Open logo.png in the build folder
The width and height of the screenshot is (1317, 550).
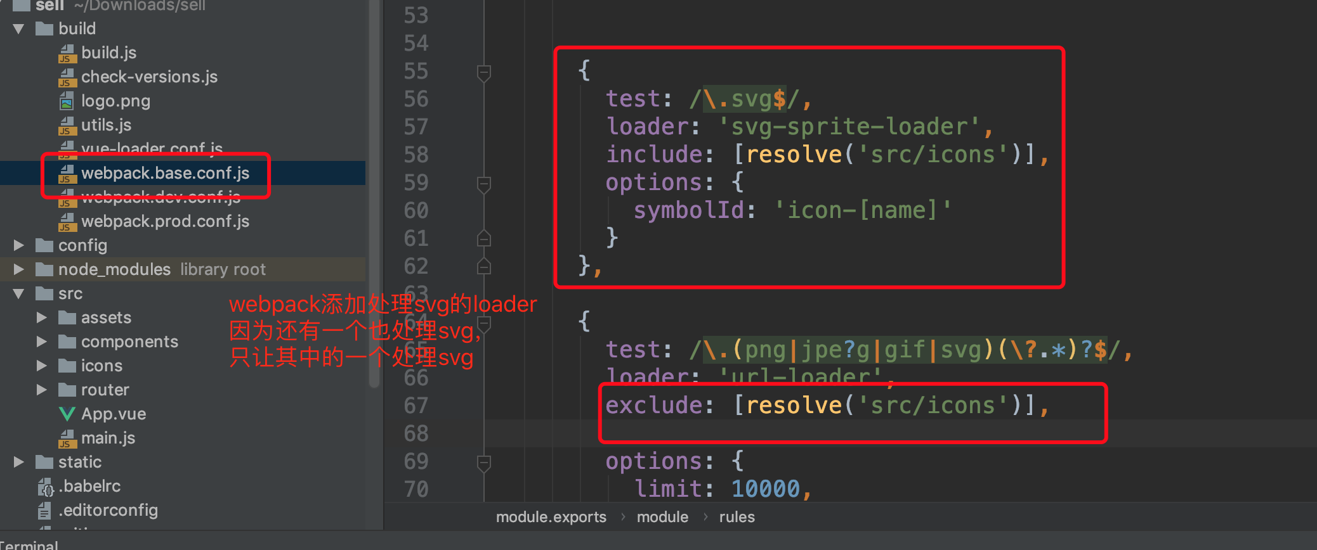[115, 101]
